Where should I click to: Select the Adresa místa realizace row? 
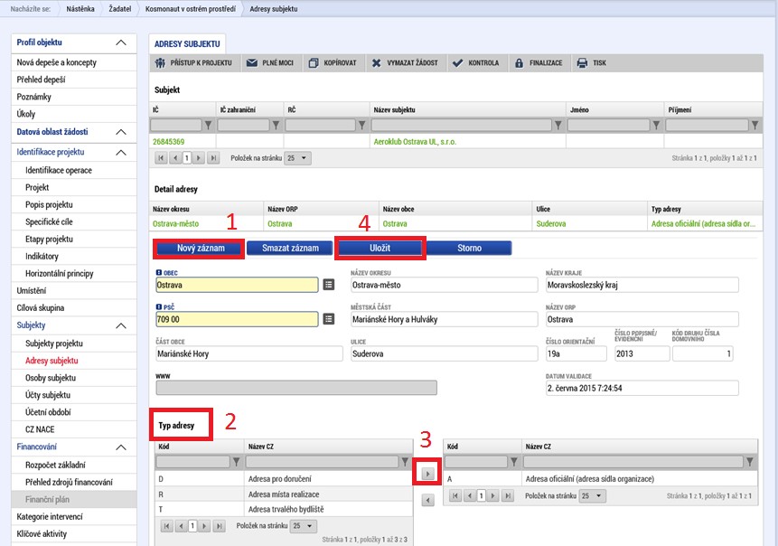tap(284, 494)
